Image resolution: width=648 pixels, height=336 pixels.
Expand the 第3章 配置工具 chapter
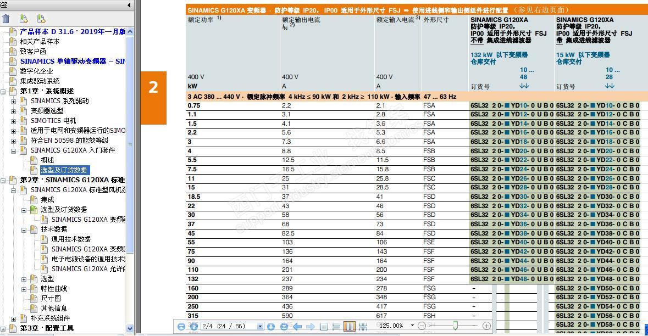tap(3, 328)
